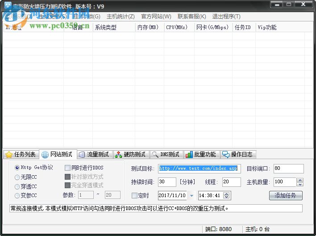Screen dimensions: 316x236
Task: Click the 参数 end field showing 20
Action: pyautogui.click(x=112, y=195)
